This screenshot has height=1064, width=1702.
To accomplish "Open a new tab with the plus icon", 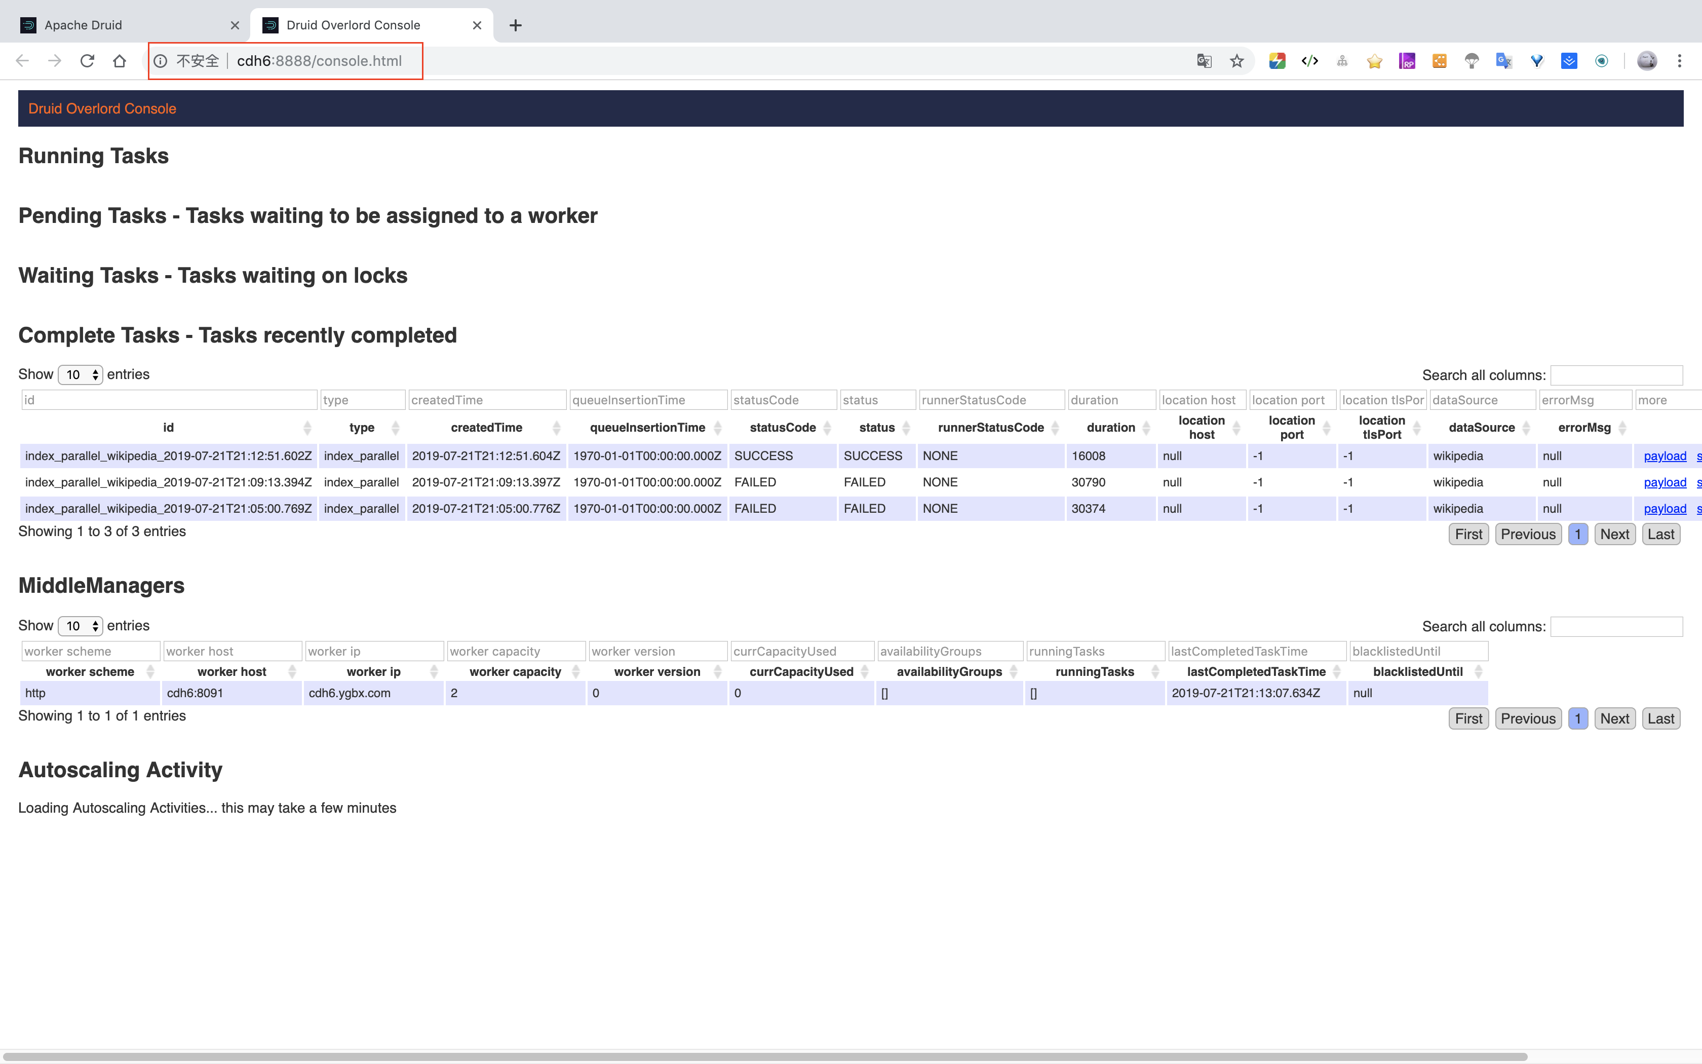I will coord(516,25).
